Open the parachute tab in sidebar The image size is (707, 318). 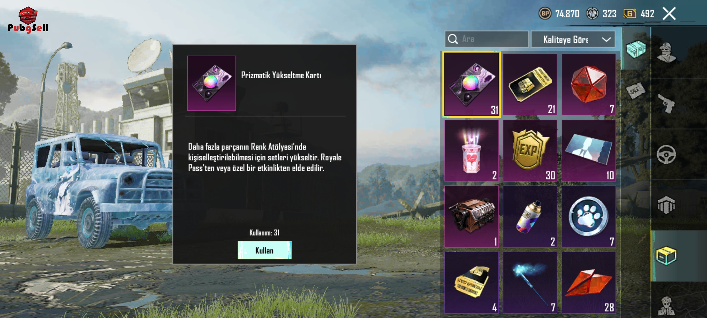click(x=666, y=205)
